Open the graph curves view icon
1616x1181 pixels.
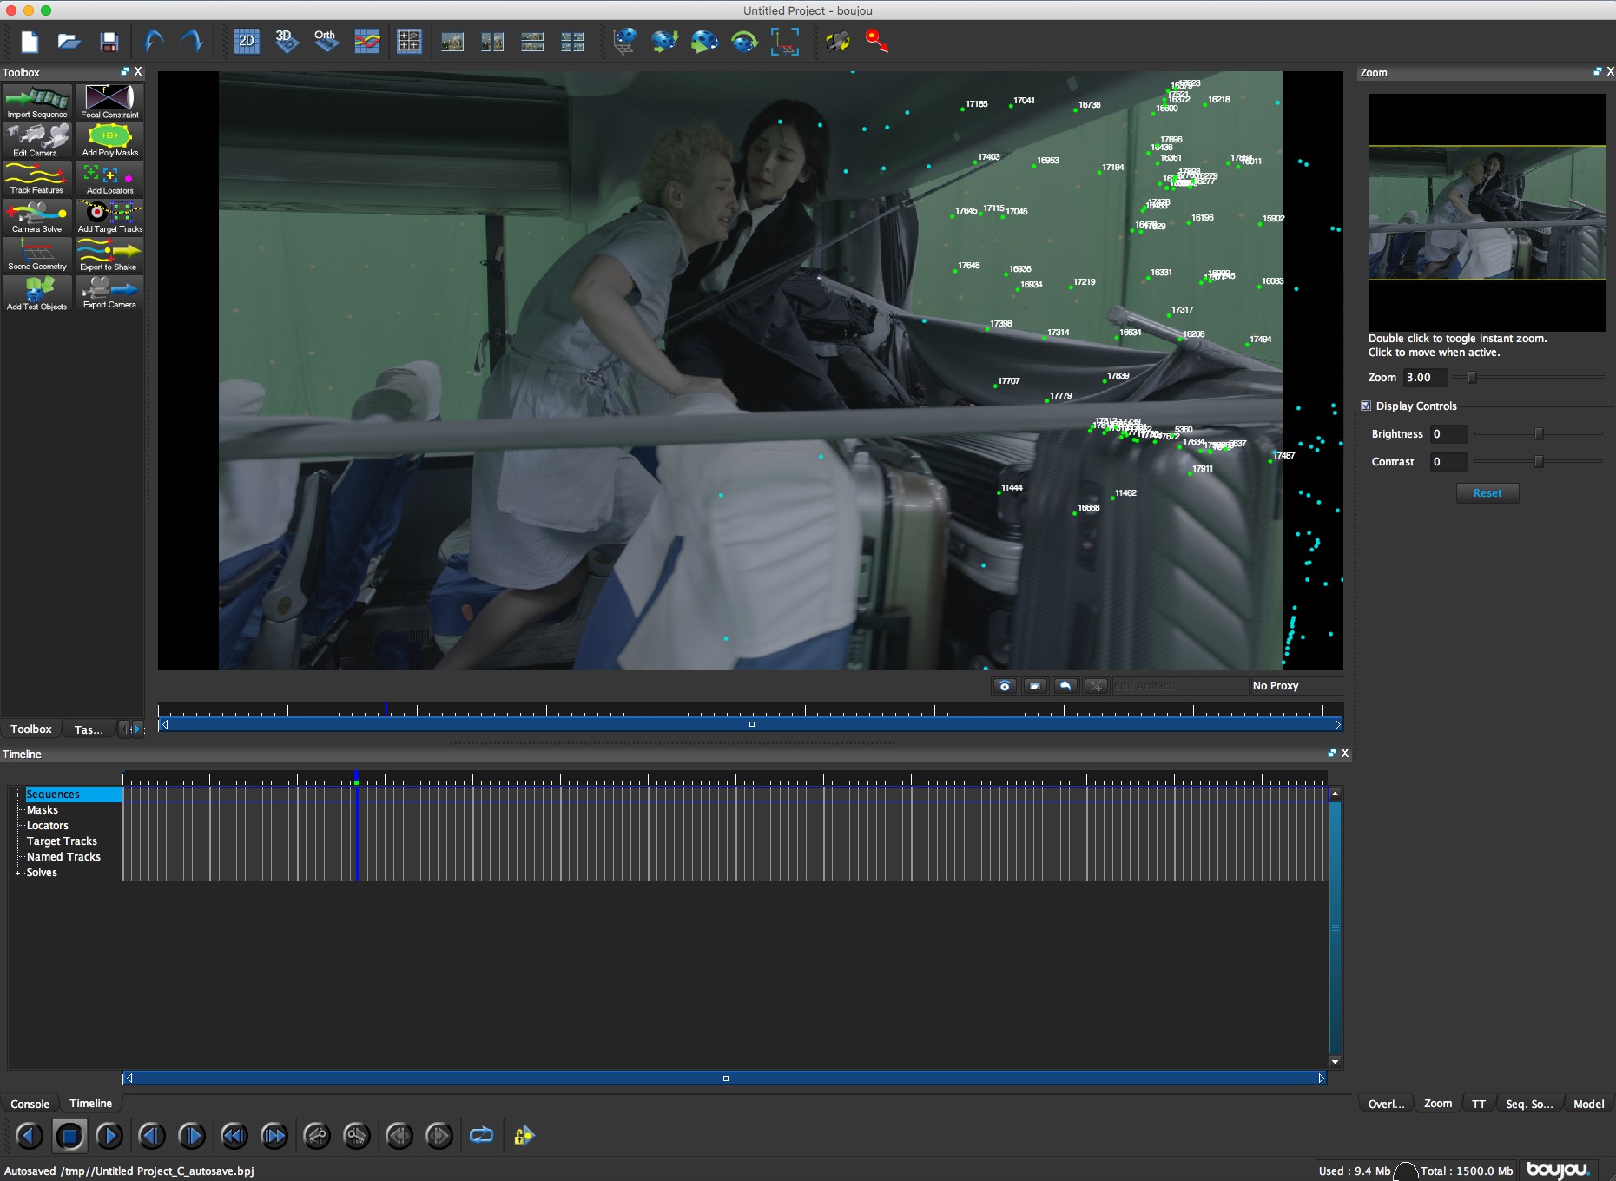pyautogui.click(x=367, y=42)
